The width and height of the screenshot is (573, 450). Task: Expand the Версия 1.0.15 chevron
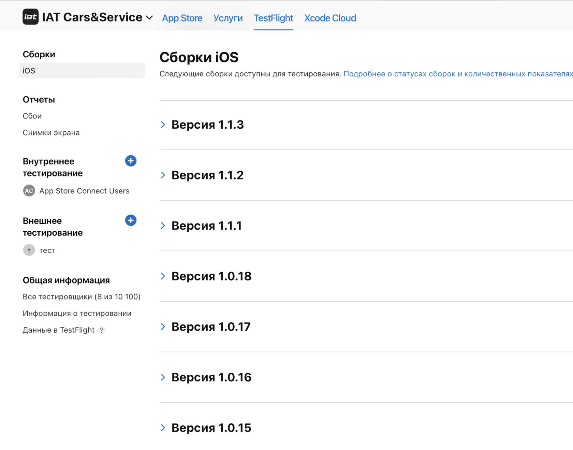click(x=163, y=428)
